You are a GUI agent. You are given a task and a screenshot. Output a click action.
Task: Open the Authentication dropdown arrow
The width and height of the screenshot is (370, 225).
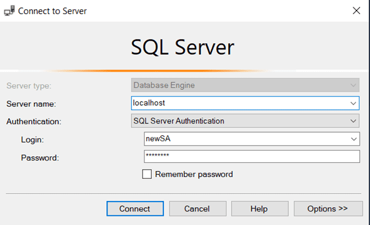tap(353, 121)
